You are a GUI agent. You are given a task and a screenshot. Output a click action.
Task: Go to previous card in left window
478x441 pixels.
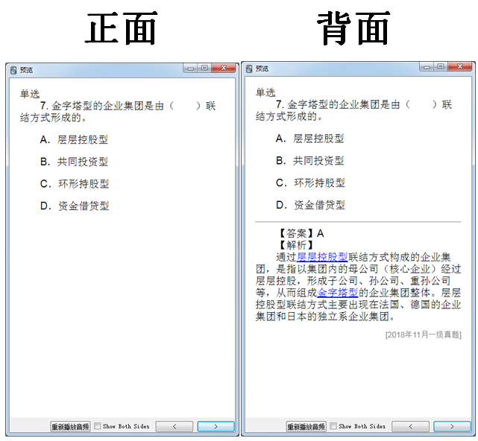(174, 426)
